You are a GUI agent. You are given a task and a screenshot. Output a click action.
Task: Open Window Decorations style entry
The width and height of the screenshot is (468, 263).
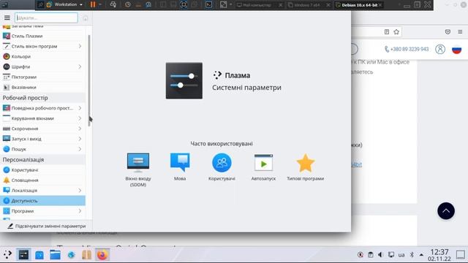coord(42,46)
